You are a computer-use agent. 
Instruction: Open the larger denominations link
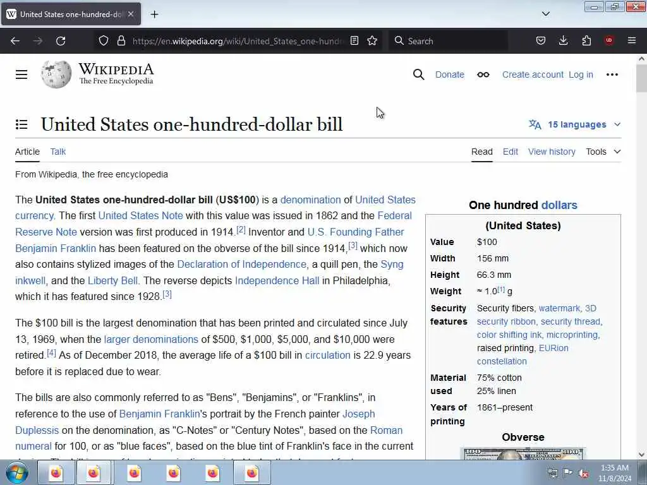151,339
